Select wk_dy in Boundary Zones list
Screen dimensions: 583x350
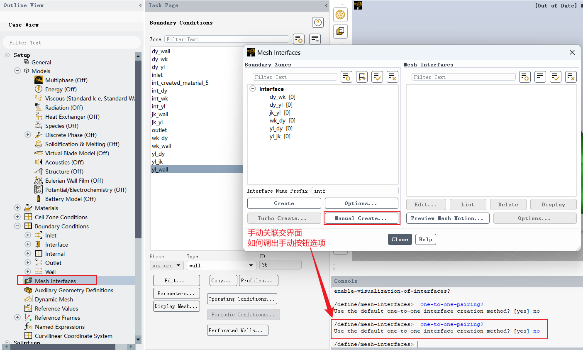point(282,120)
